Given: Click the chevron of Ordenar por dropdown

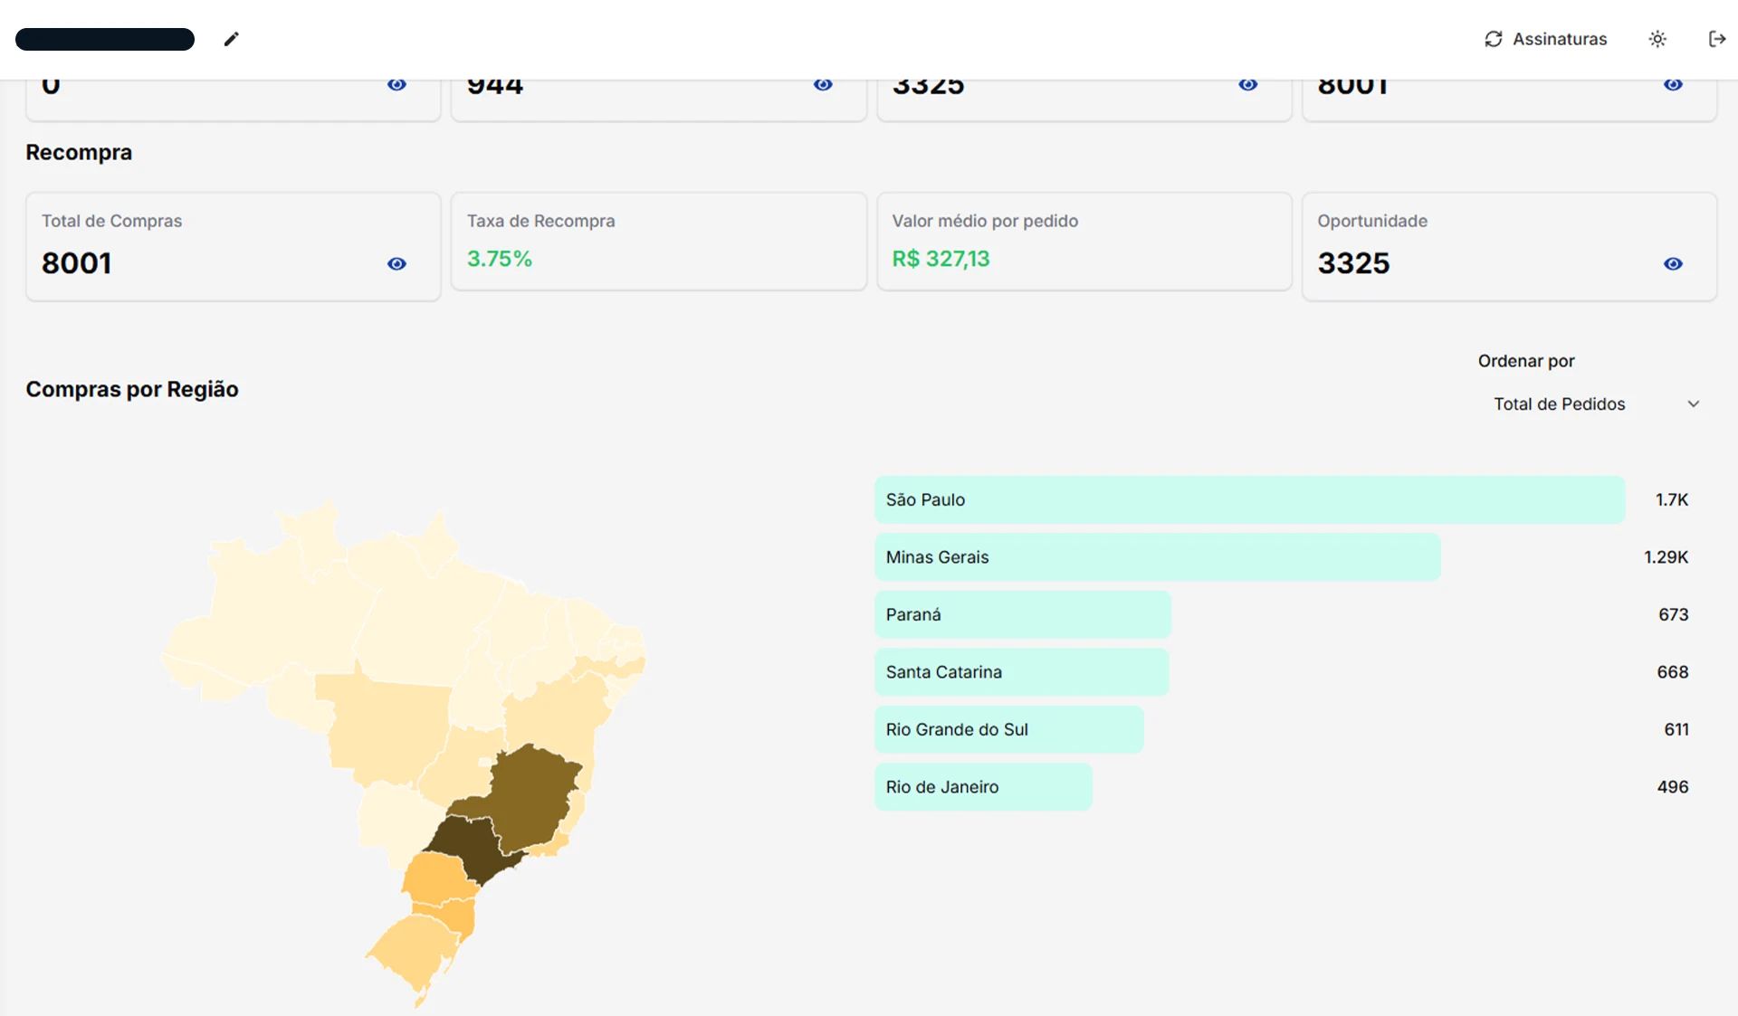Looking at the screenshot, I should (1694, 404).
